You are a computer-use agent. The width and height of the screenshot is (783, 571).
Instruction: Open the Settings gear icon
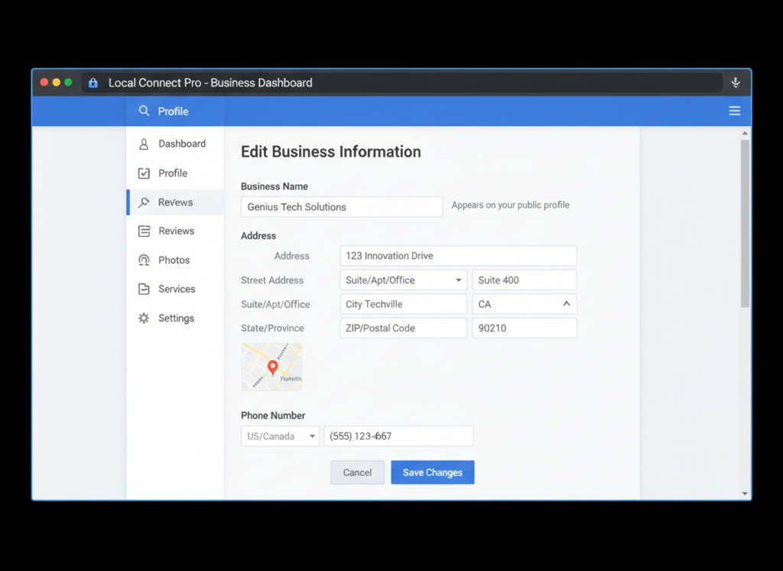click(x=145, y=318)
